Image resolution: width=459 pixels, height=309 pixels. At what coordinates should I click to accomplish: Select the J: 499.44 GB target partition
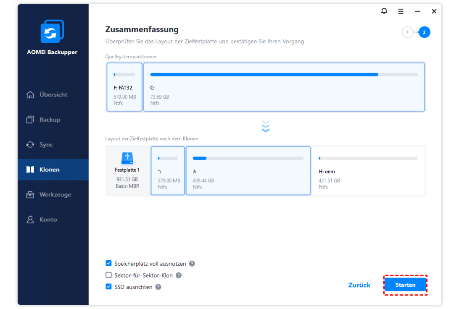click(248, 171)
